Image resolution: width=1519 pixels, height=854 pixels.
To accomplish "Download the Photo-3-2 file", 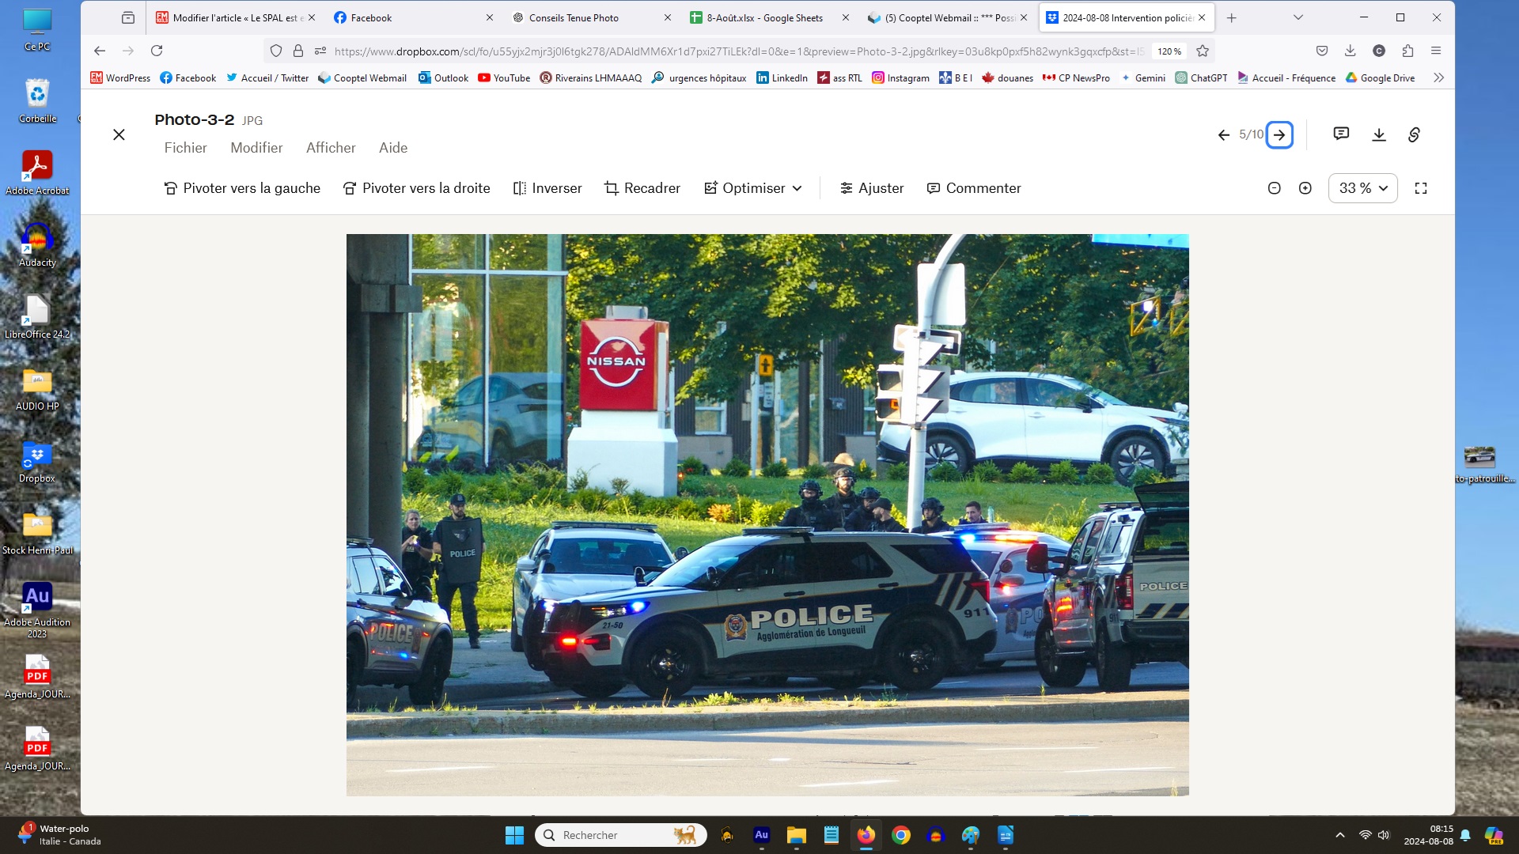I will [1379, 134].
